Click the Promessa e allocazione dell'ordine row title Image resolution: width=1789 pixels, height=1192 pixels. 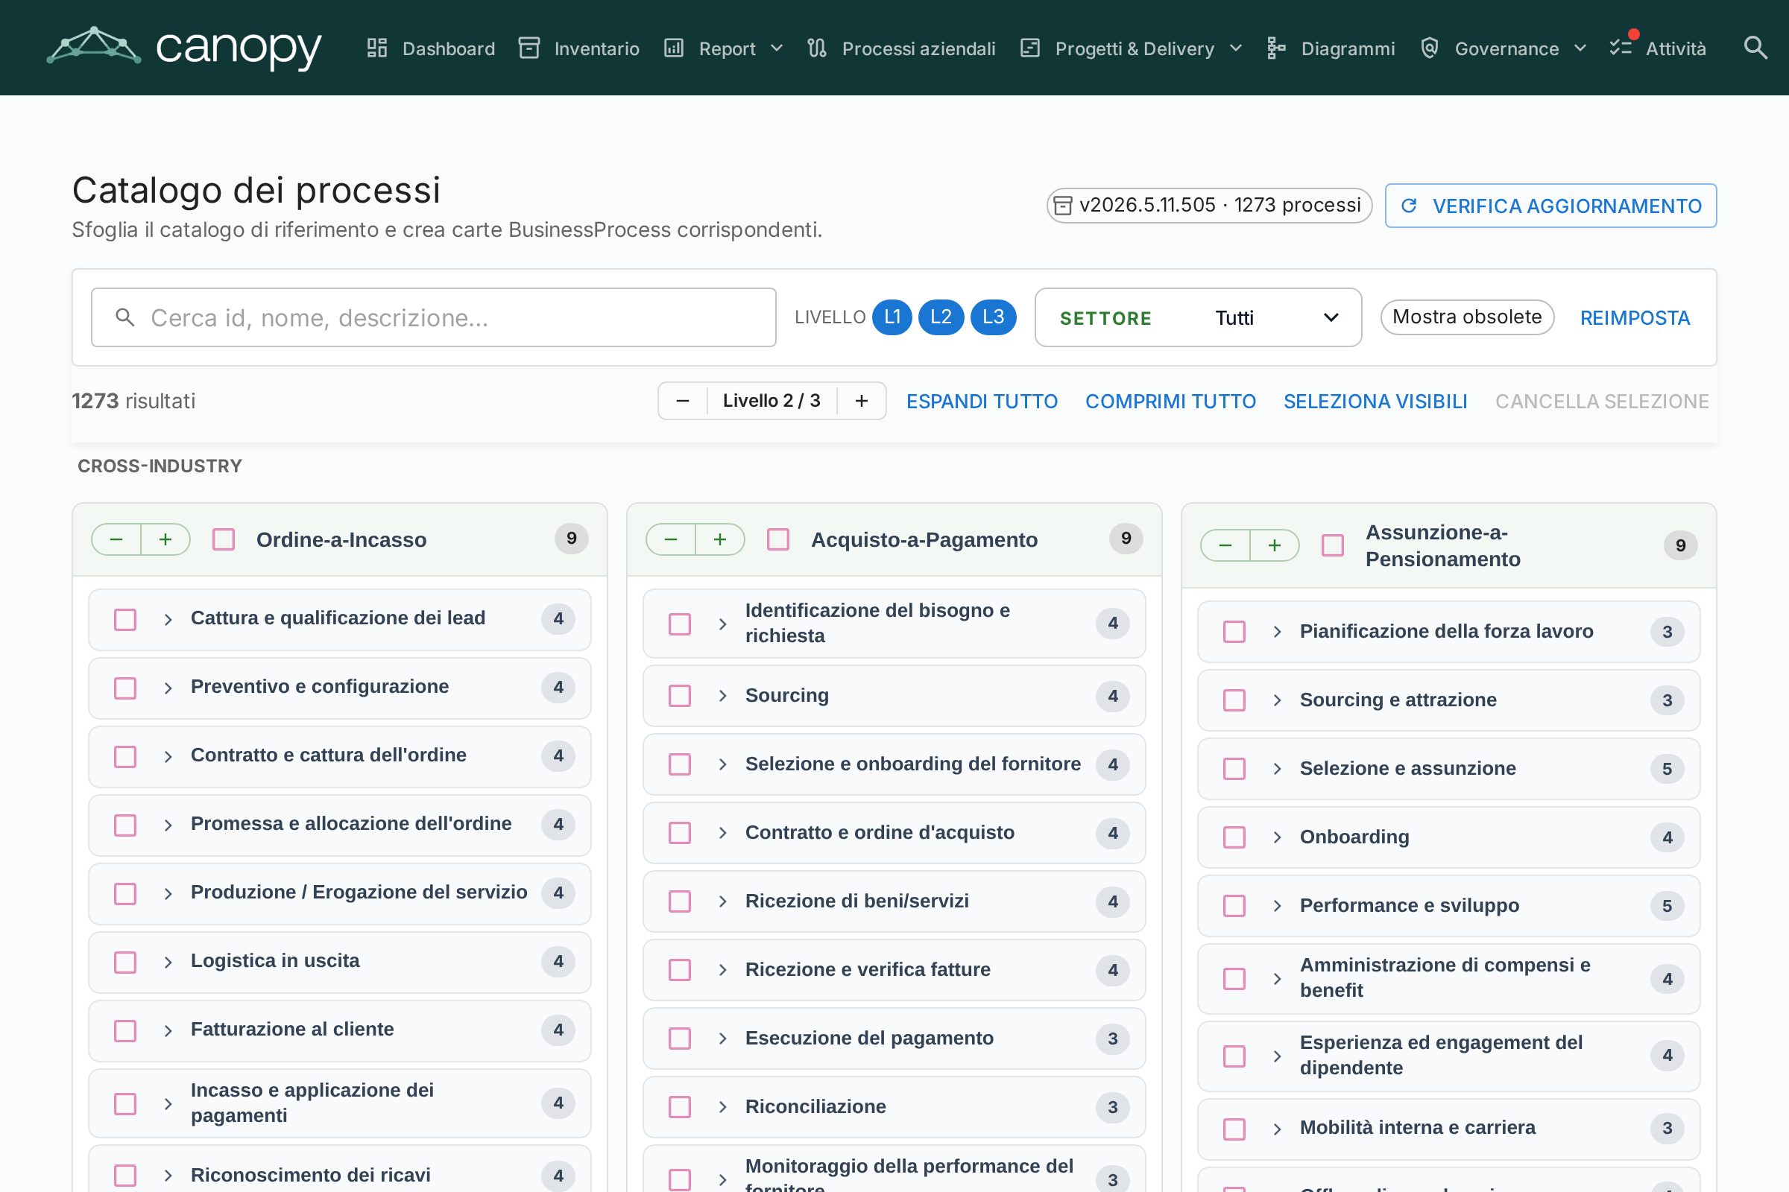[x=350, y=823]
